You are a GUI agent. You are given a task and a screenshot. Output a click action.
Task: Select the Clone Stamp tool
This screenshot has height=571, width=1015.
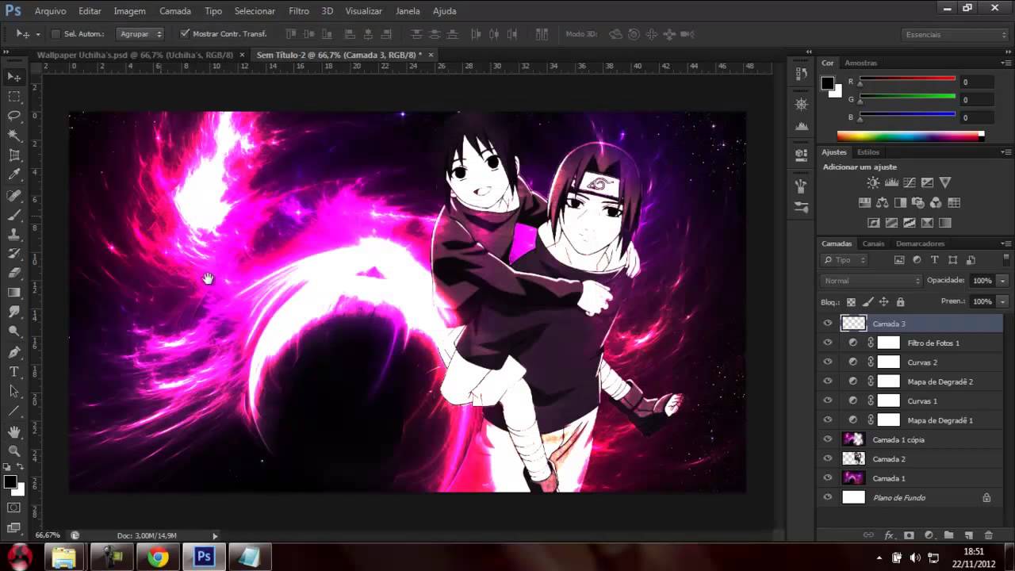(x=14, y=234)
